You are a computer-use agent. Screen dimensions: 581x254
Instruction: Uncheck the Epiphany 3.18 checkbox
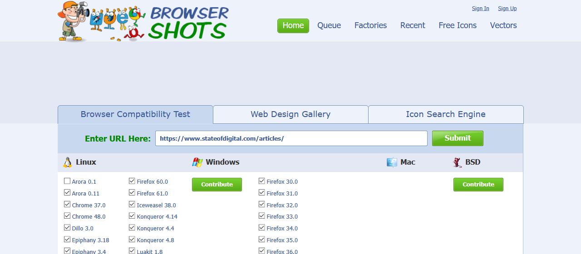tap(67, 239)
